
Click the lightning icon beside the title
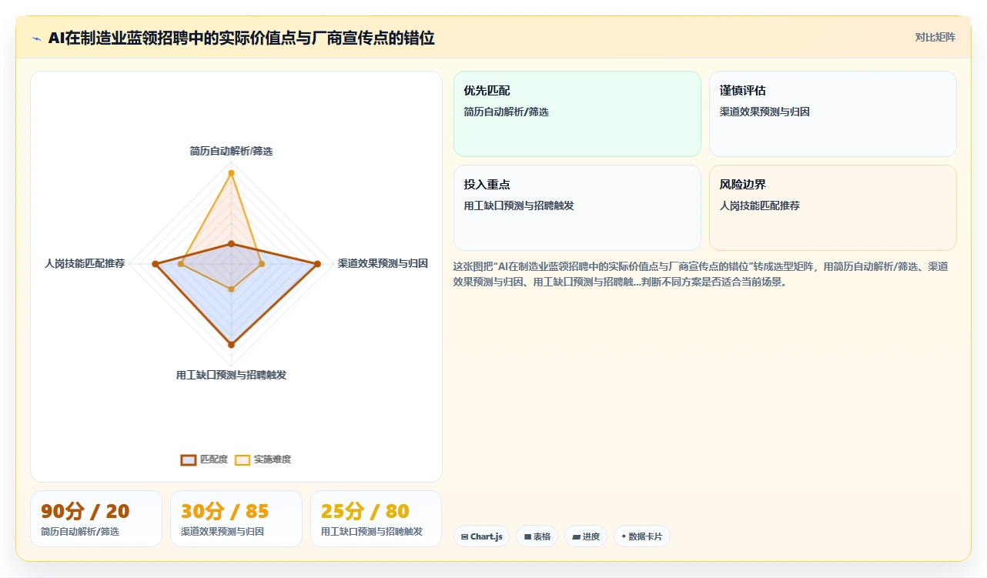[x=36, y=38]
